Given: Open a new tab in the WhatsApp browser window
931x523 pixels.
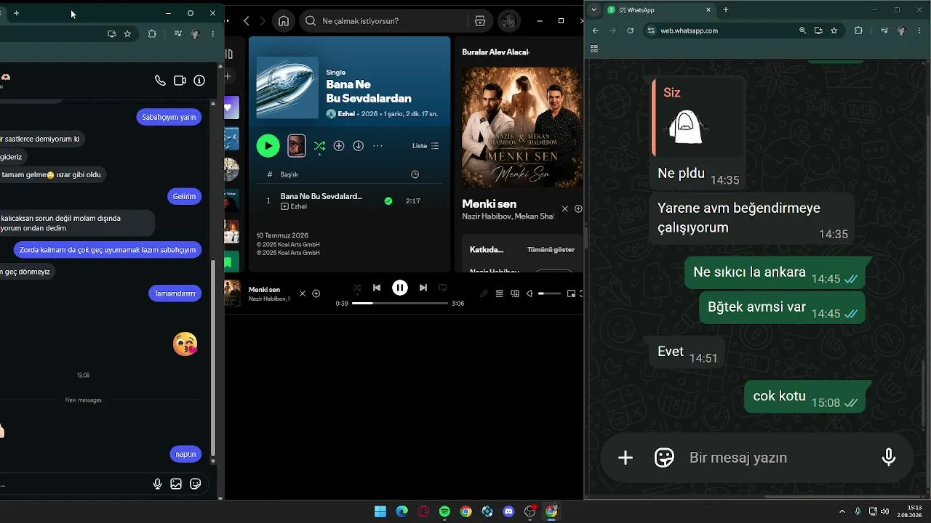Looking at the screenshot, I should 725,10.
